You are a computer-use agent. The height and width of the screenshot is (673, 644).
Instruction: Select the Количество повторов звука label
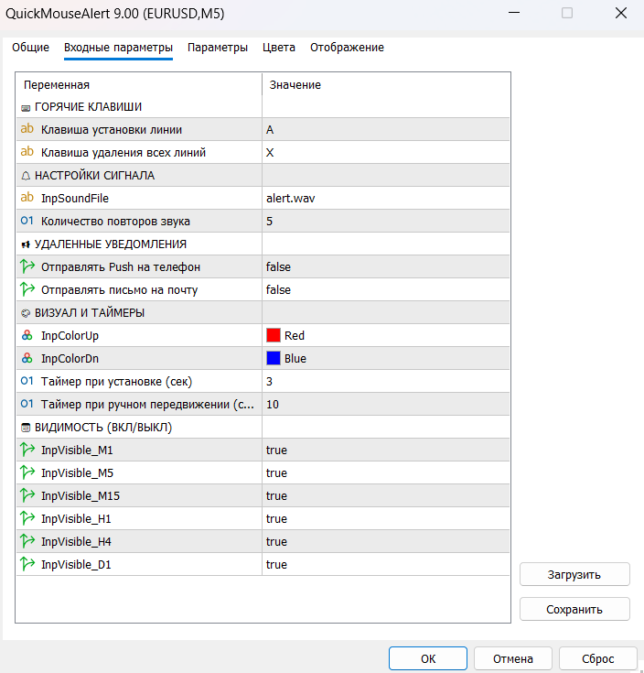115,221
